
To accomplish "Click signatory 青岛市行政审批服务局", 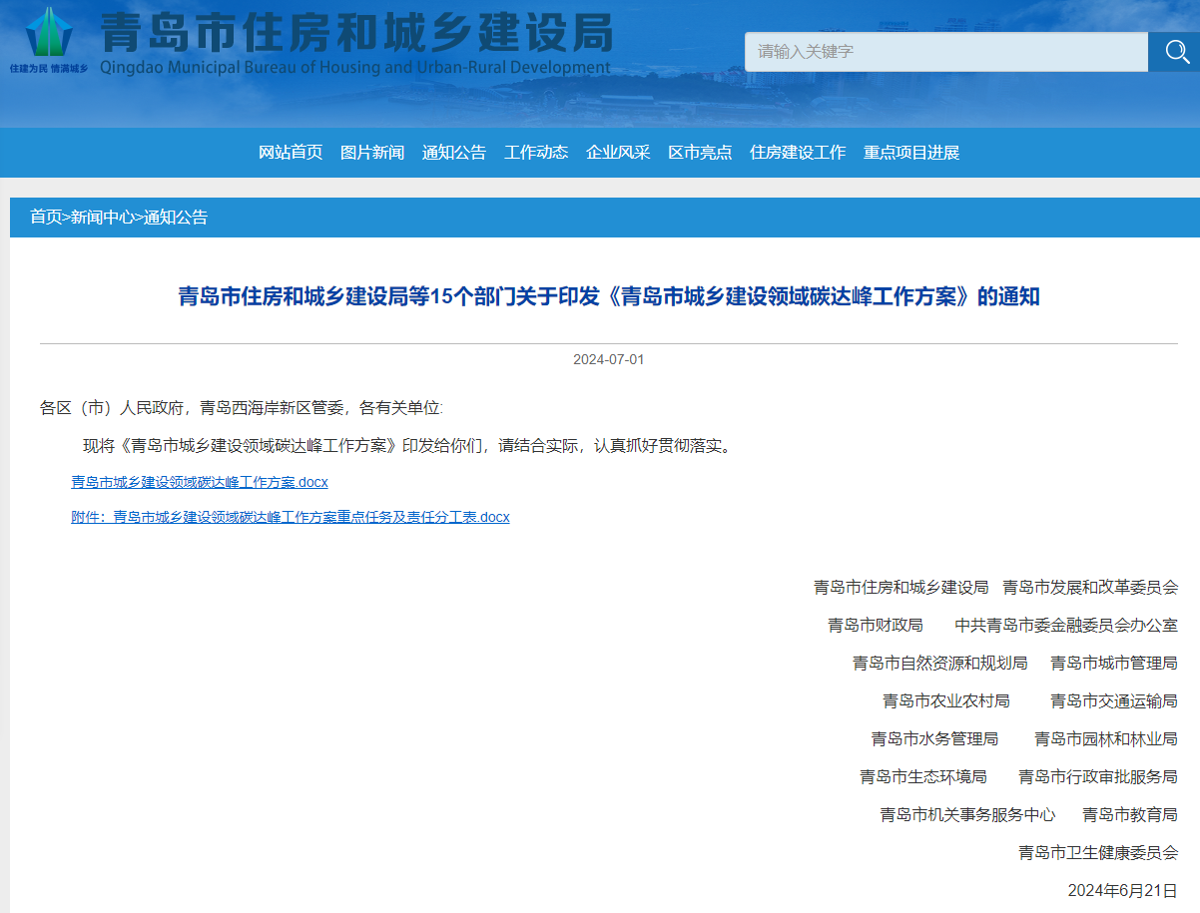I will (x=1098, y=776).
